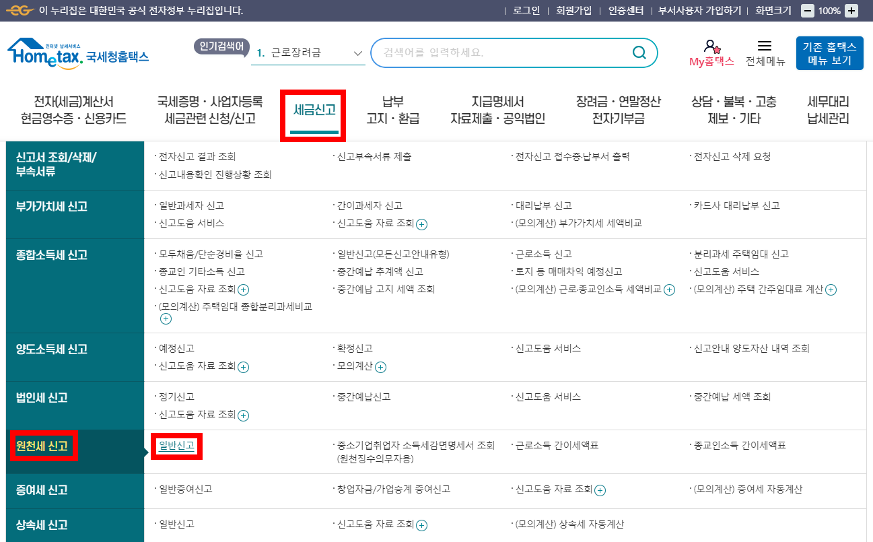Expand plus icon by 양도소득세 신고도움 자료 조회
Screen dimensions: 873x542
pyautogui.click(x=244, y=367)
